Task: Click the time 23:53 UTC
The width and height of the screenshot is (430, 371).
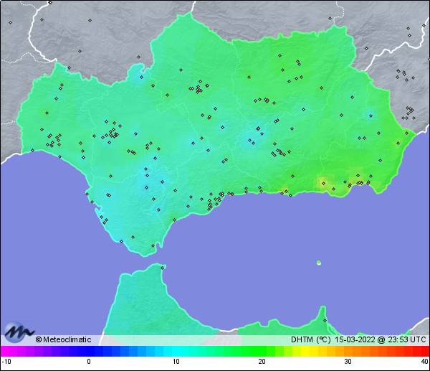Action: pyautogui.click(x=407, y=339)
